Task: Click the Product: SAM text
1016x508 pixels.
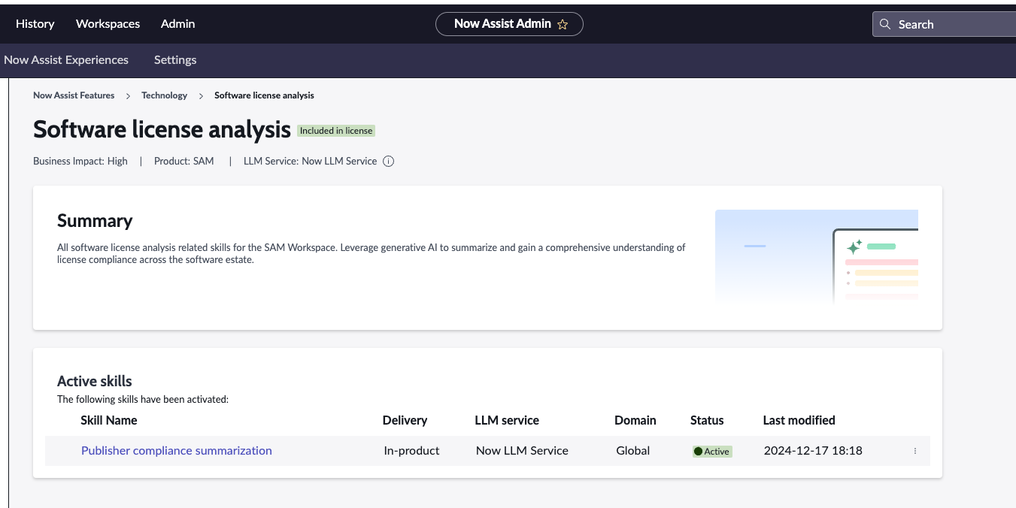Action: (x=184, y=161)
